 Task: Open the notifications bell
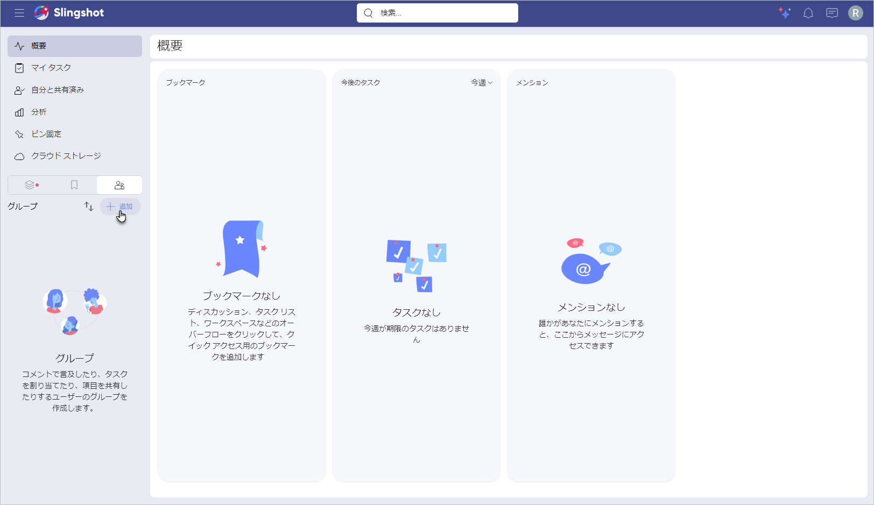(808, 13)
